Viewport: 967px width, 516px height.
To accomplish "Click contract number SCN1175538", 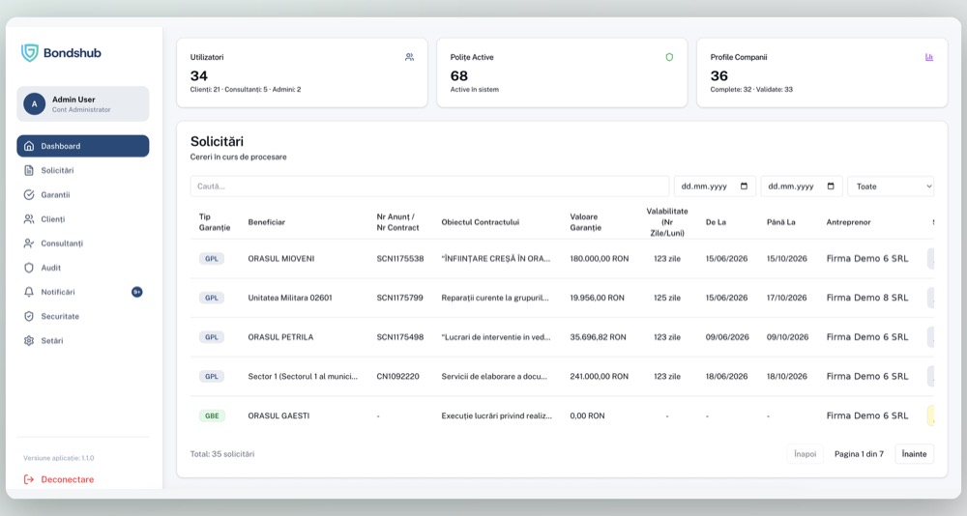I will [x=400, y=259].
